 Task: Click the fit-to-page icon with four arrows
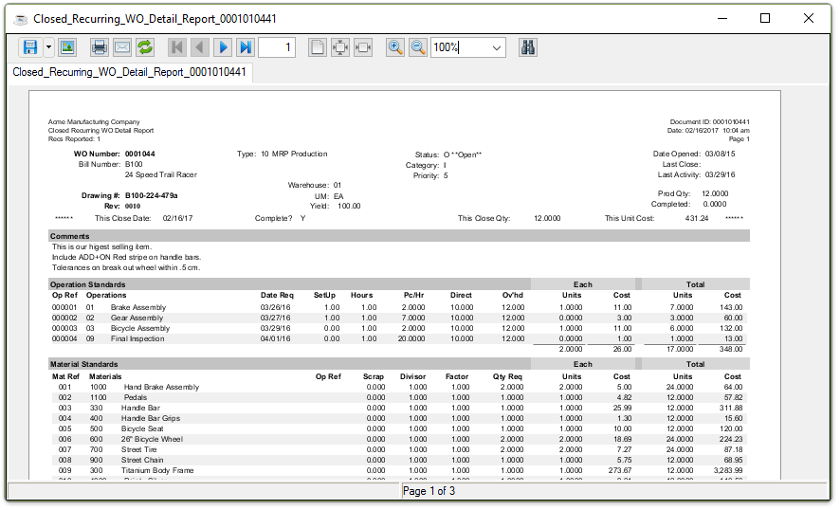pyautogui.click(x=340, y=47)
